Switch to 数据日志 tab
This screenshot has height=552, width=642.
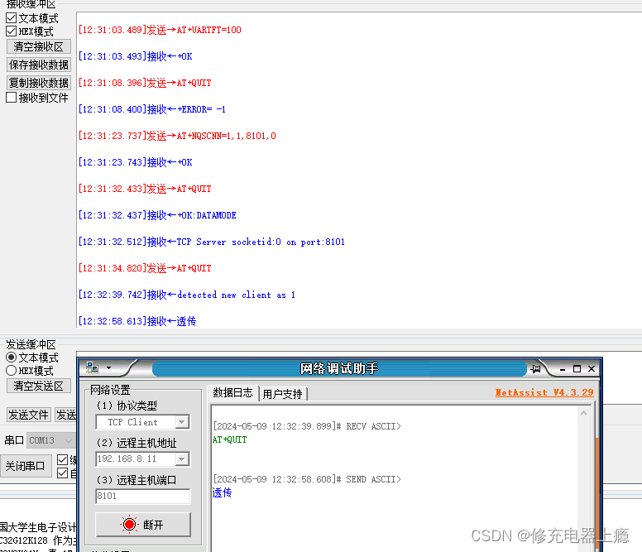click(x=233, y=393)
